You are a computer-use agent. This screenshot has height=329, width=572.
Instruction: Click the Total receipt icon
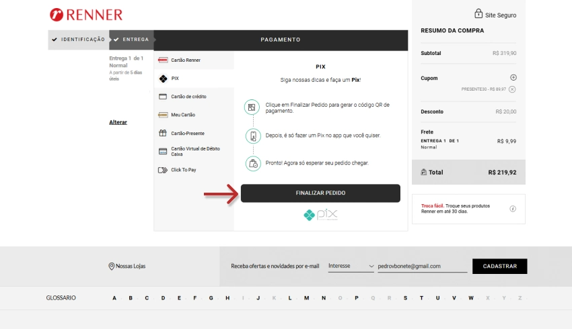pyautogui.click(x=423, y=172)
